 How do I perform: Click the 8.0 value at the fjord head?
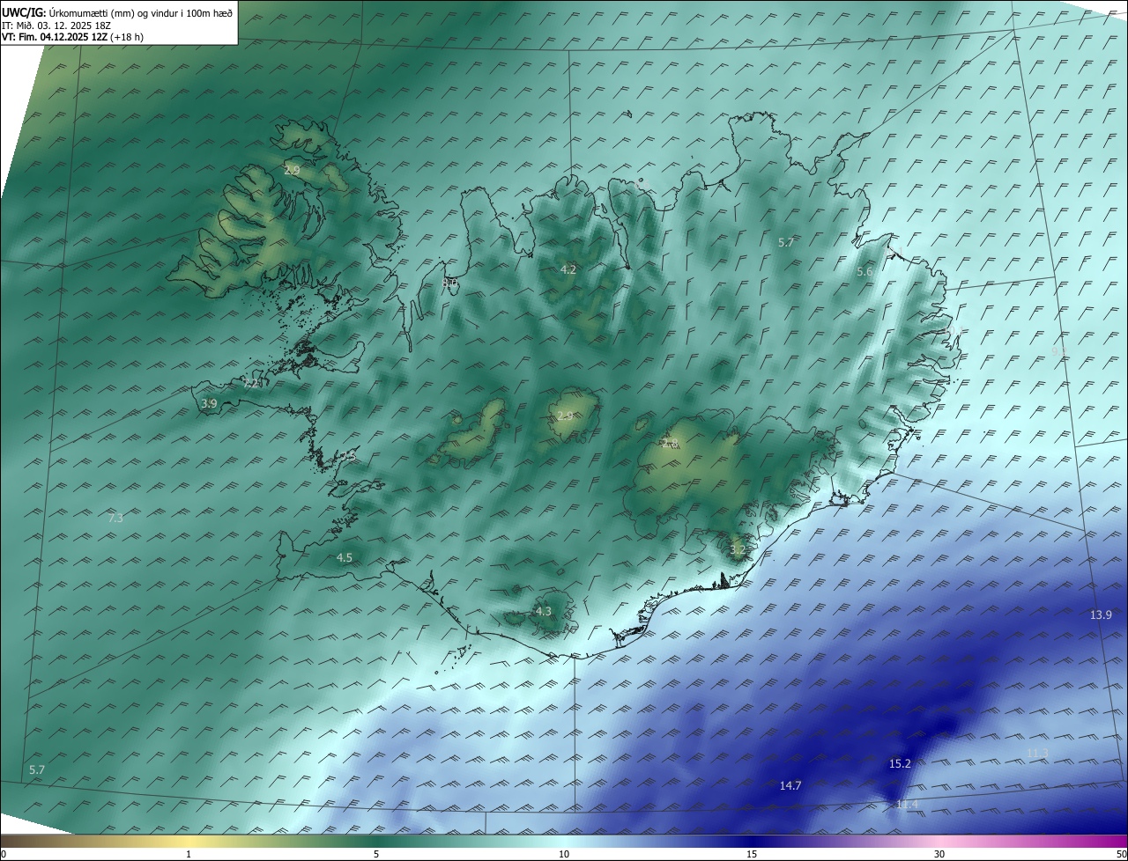point(449,283)
